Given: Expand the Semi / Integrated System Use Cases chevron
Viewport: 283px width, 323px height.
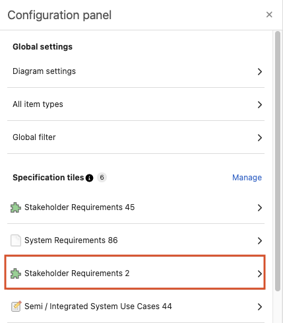Looking at the screenshot, I should [x=260, y=306].
